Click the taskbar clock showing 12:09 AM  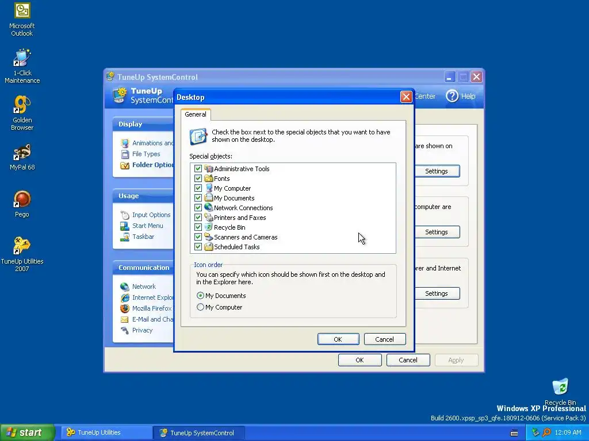568,432
